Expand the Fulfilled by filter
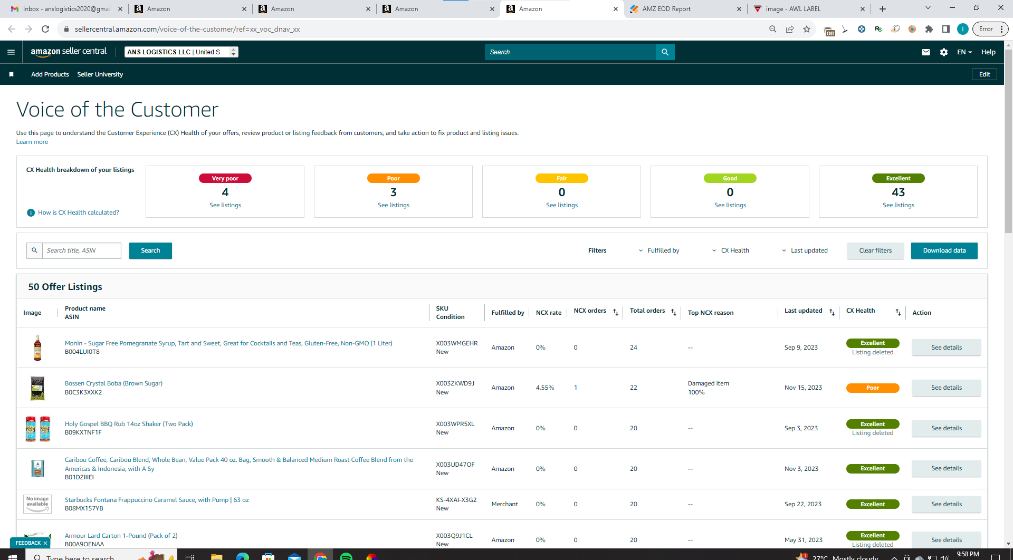The width and height of the screenshot is (1013, 560). [x=659, y=250]
